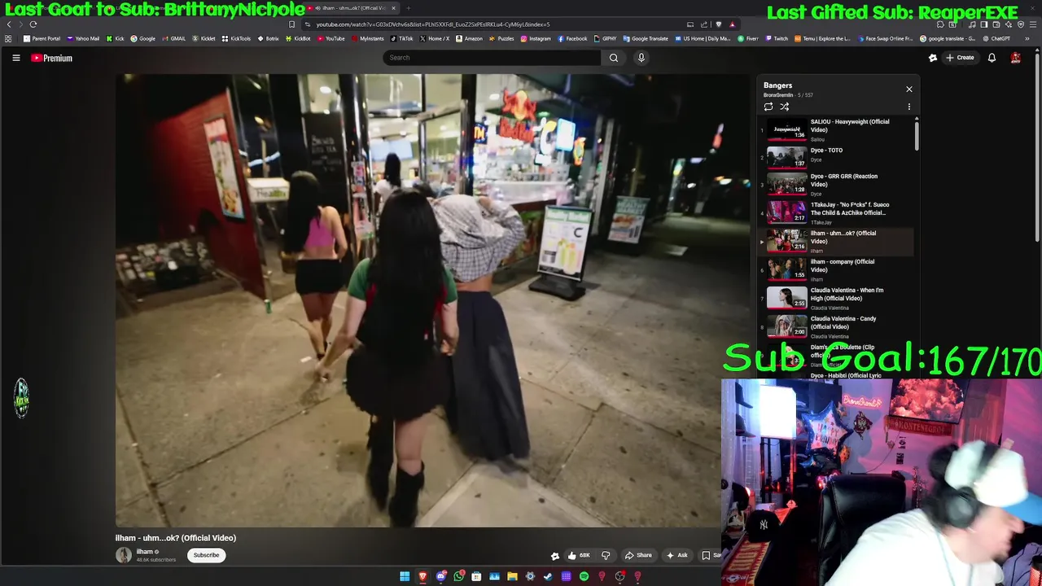Click the Create button

(960, 58)
